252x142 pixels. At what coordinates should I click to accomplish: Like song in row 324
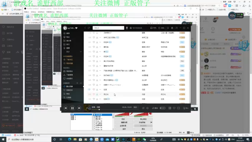(94, 56)
